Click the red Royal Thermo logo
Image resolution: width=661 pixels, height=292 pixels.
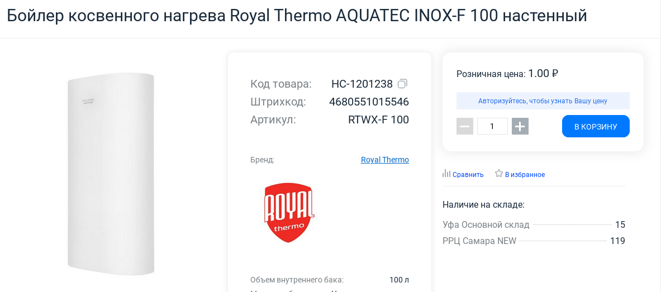click(x=289, y=212)
